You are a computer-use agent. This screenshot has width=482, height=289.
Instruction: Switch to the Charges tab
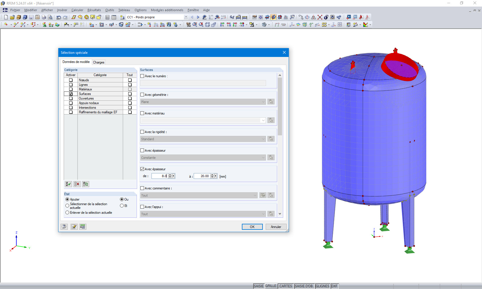tap(98, 62)
